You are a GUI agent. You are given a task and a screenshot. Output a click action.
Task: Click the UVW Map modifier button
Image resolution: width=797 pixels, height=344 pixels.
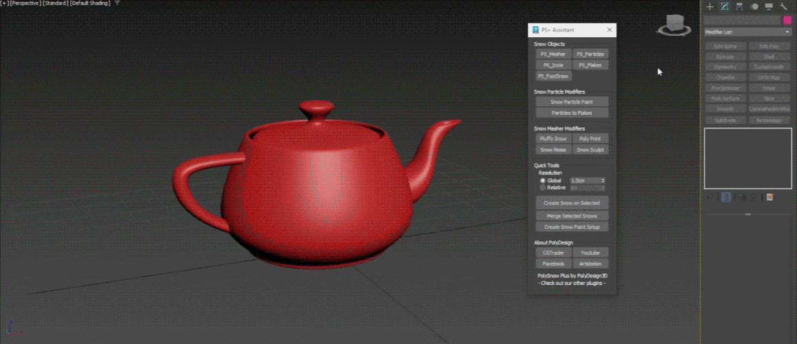click(769, 78)
